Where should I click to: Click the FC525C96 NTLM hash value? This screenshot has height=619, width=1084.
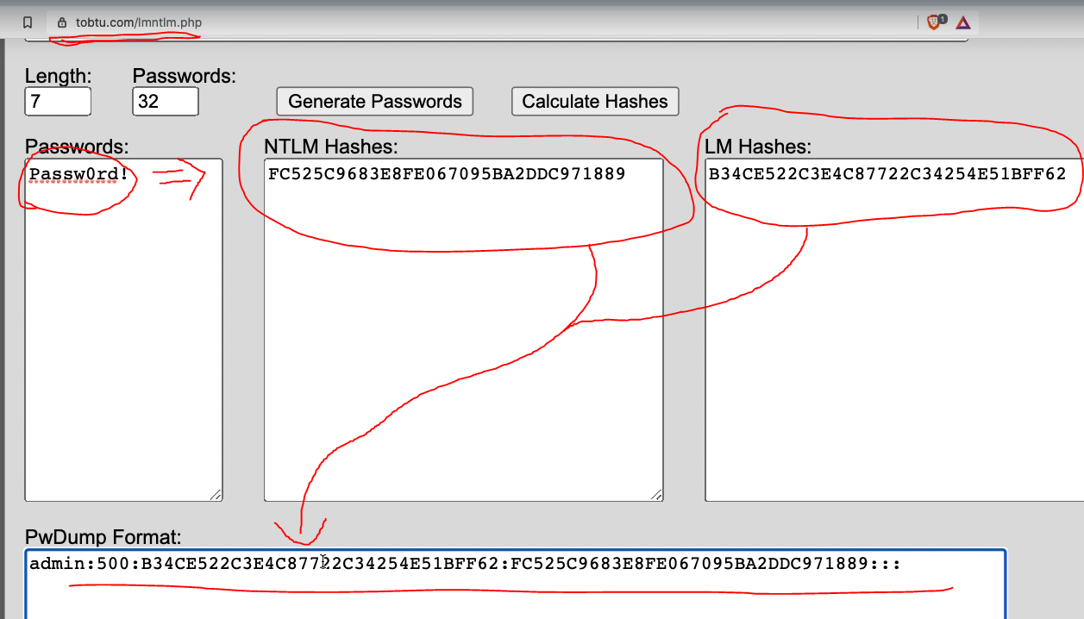(447, 174)
